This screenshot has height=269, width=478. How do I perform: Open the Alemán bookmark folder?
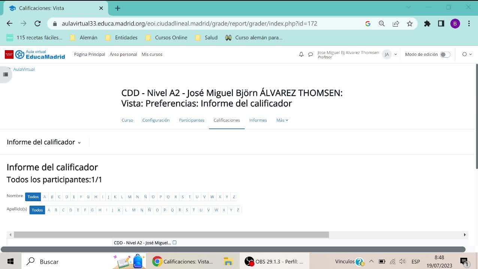(84, 37)
